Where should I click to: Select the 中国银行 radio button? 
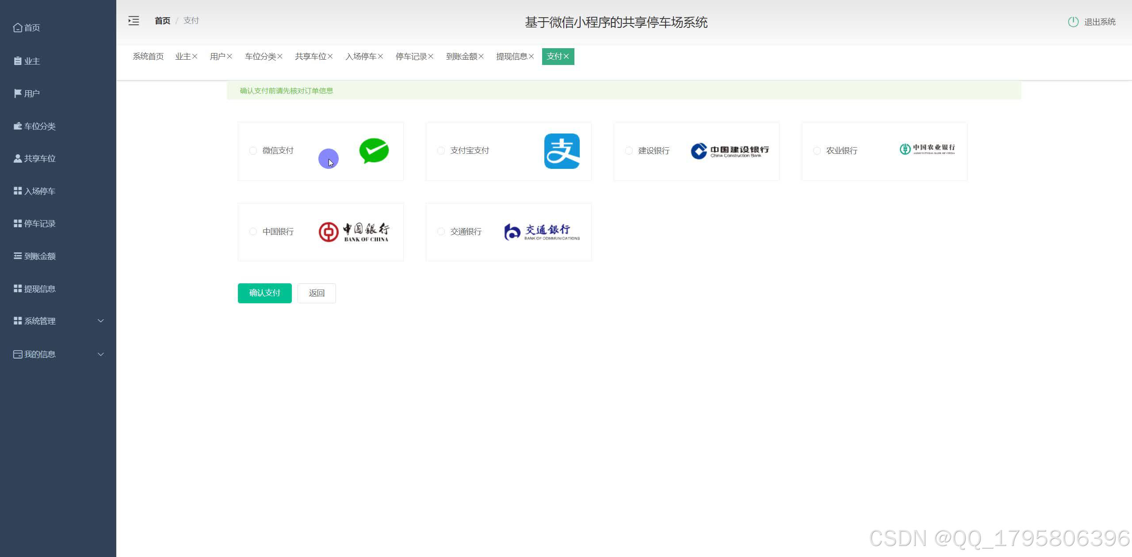253,232
